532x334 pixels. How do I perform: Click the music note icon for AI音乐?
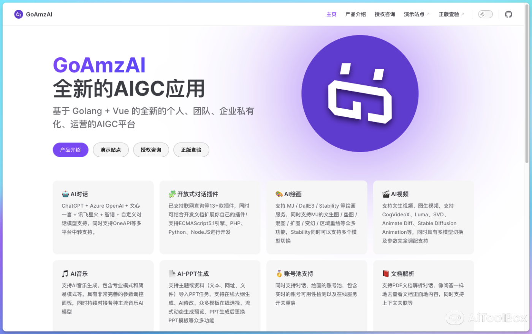click(65, 274)
